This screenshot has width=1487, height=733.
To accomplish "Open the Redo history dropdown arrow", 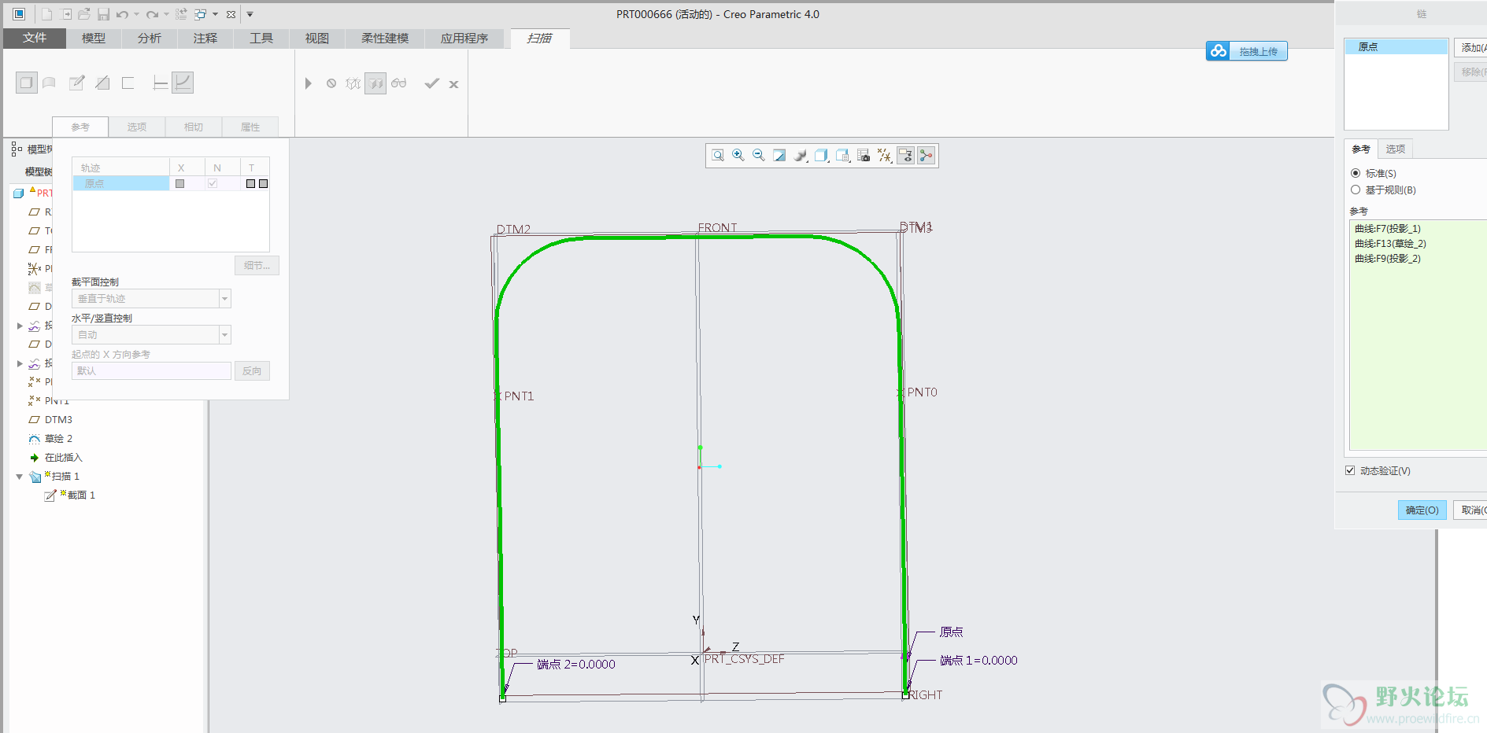I will pos(166,14).
